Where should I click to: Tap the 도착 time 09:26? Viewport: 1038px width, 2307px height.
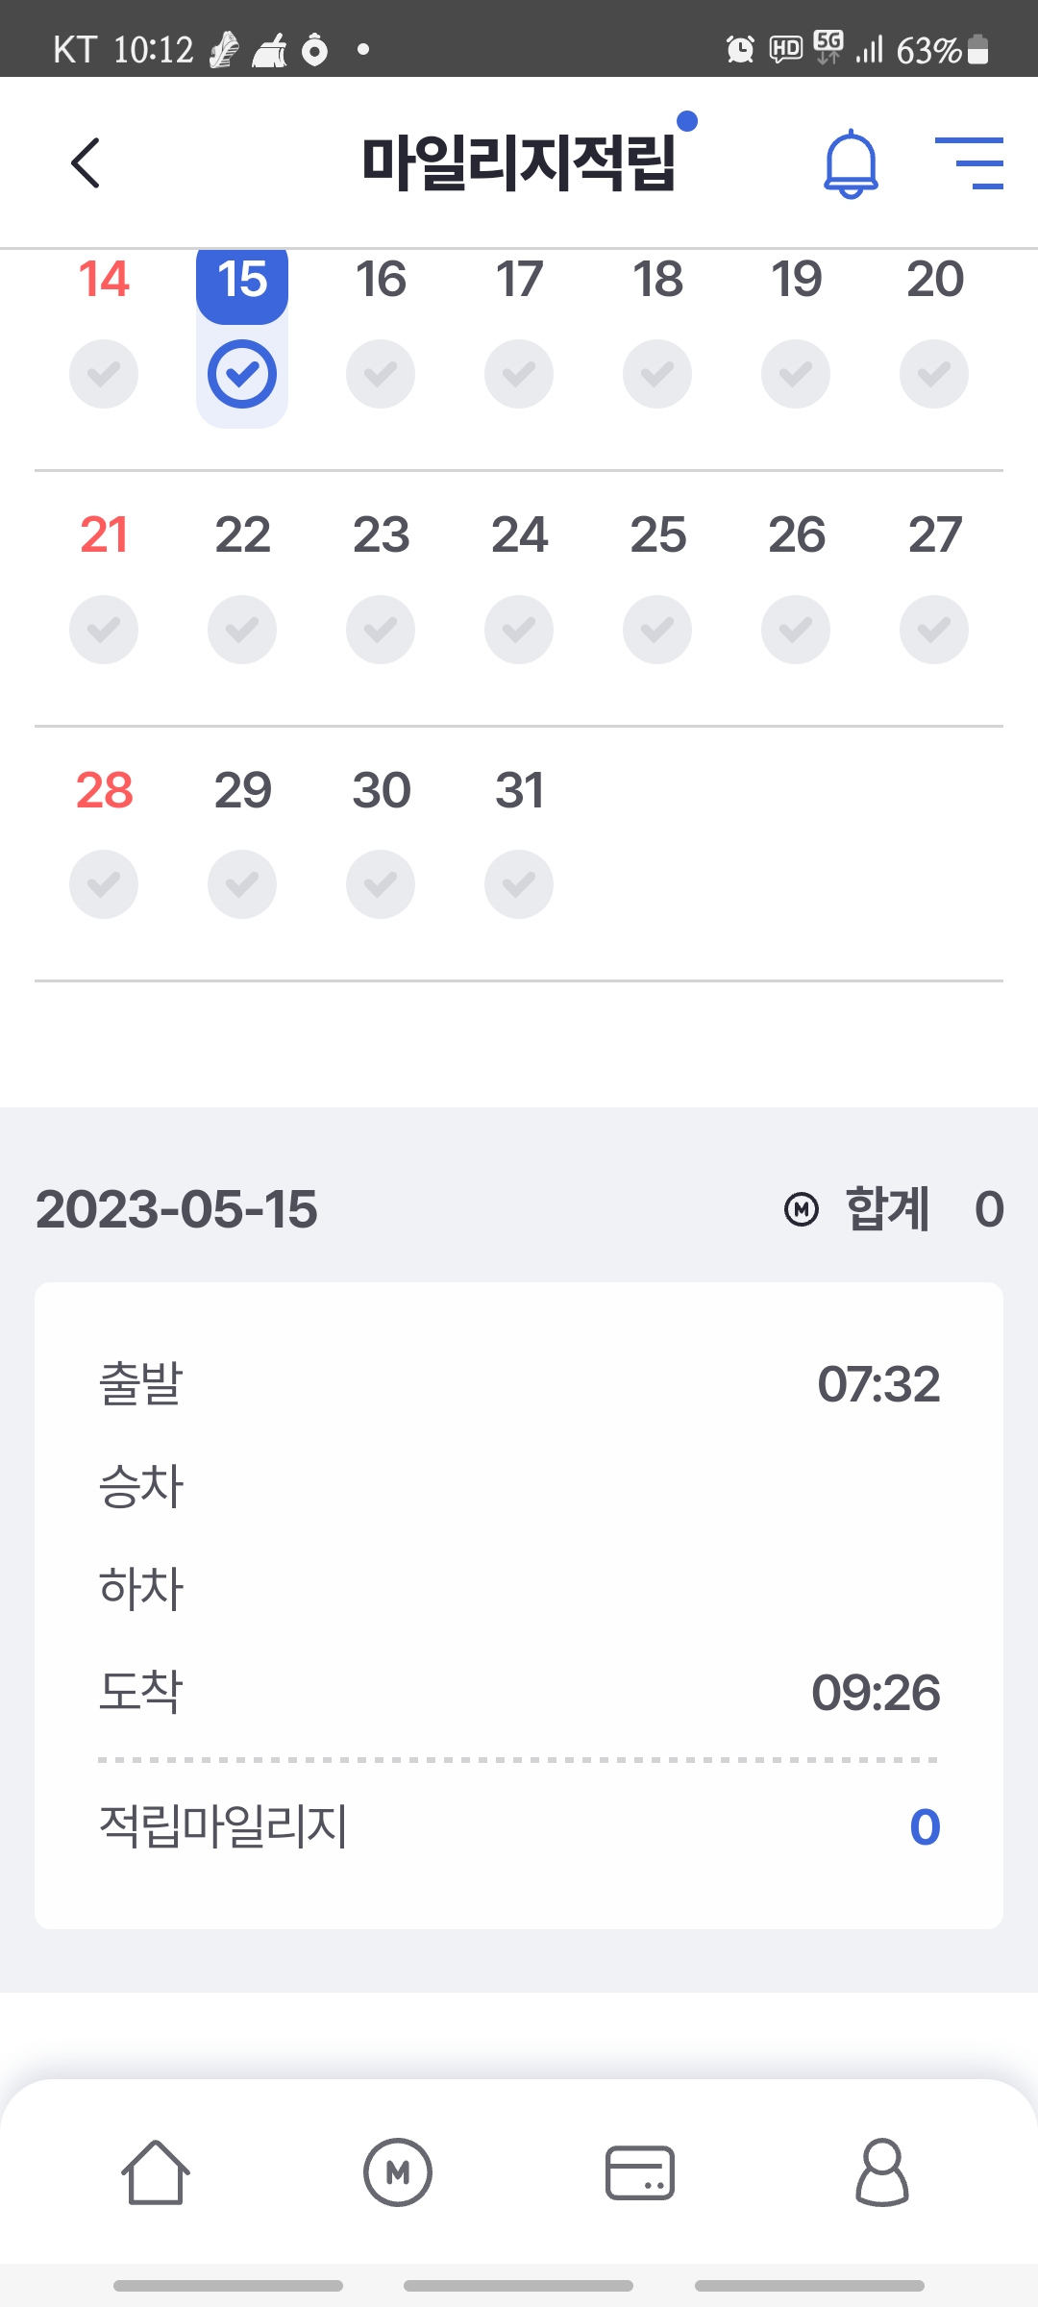click(x=876, y=1692)
